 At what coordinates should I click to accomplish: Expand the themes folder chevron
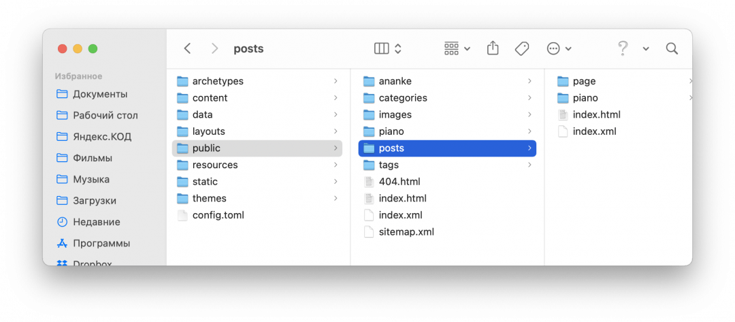tap(336, 198)
